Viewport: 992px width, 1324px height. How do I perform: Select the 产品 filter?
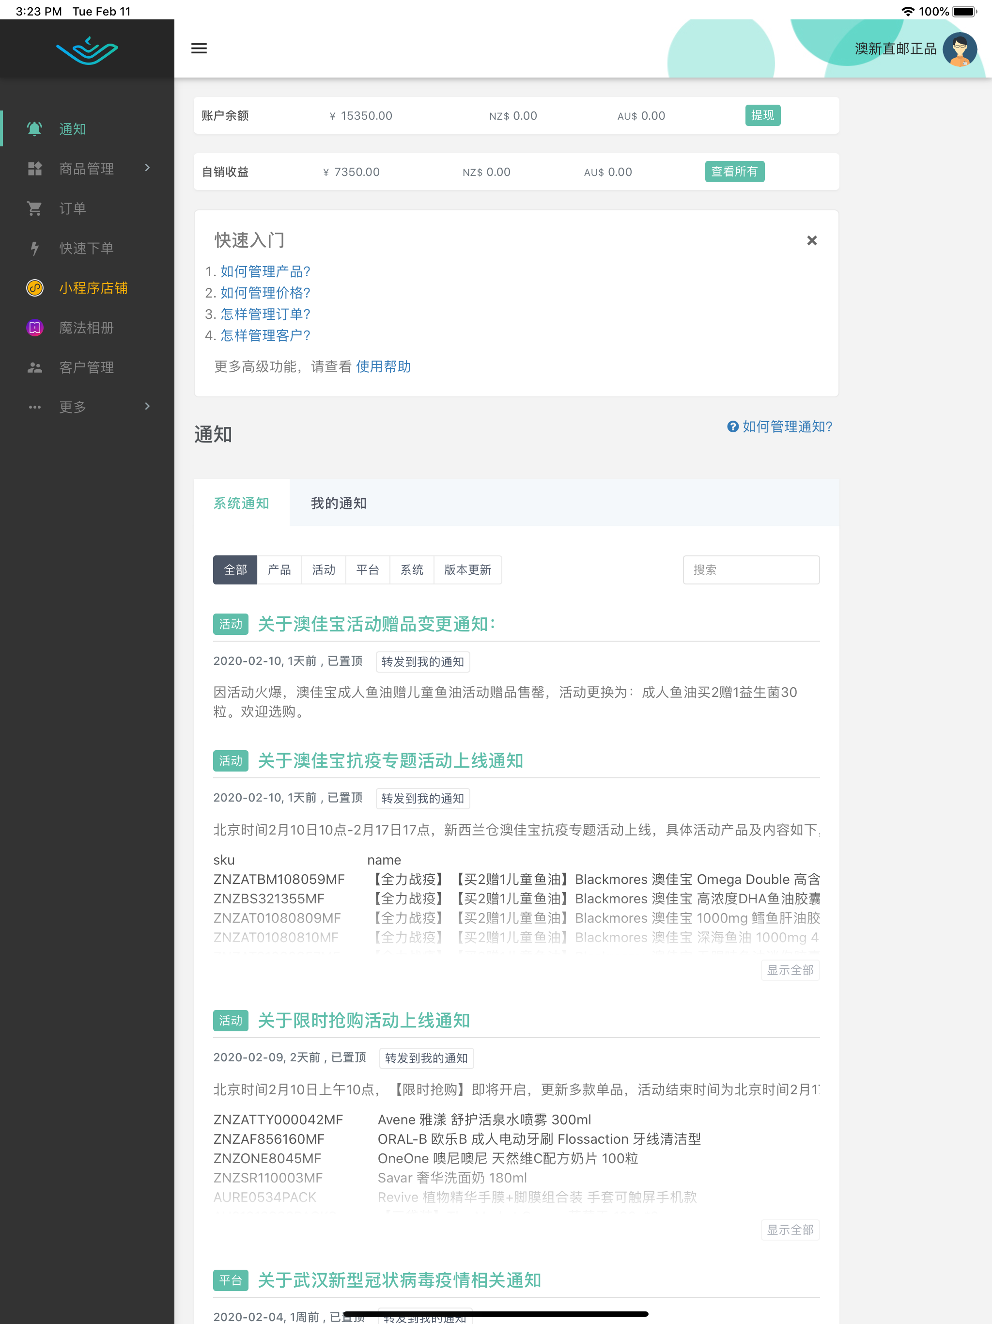(x=279, y=569)
